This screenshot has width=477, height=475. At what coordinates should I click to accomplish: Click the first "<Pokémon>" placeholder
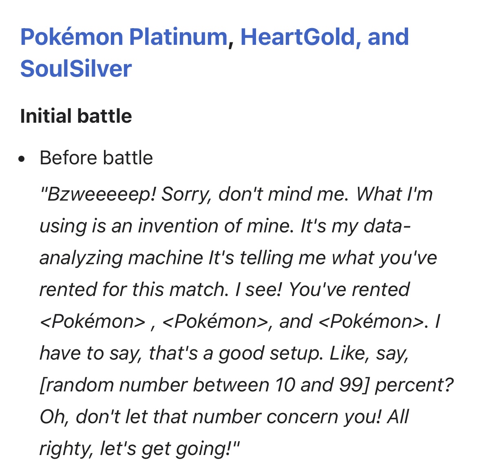pos(92,321)
